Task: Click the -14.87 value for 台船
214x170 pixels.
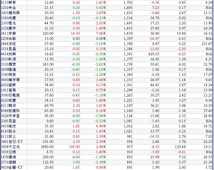Action: coord(154,39)
